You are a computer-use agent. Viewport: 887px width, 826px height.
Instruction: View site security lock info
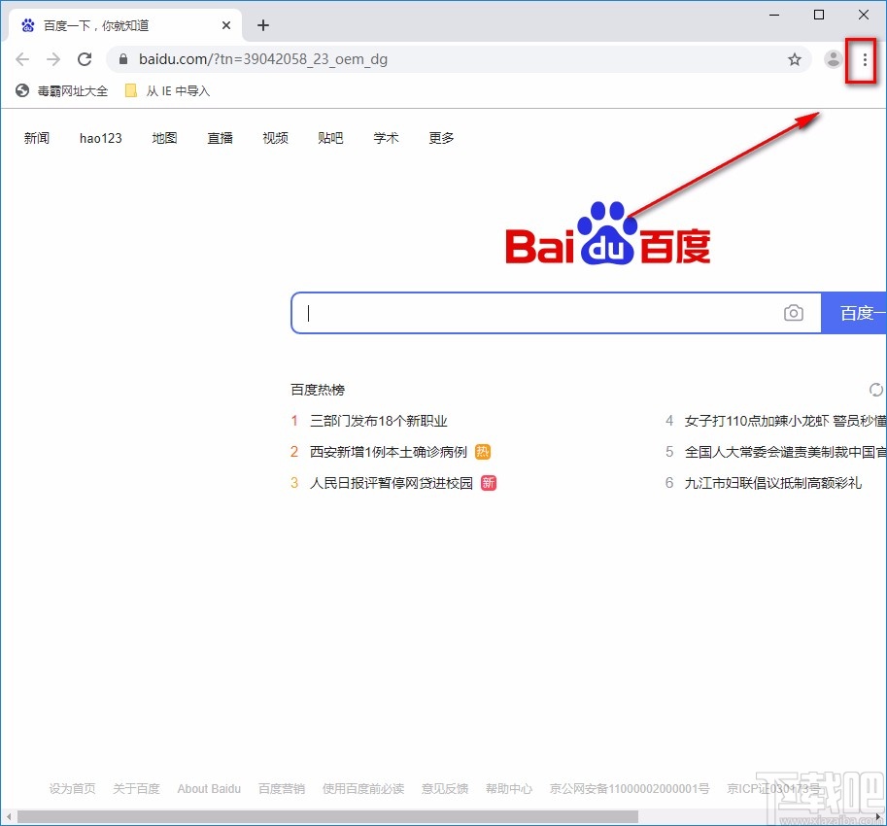point(123,59)
